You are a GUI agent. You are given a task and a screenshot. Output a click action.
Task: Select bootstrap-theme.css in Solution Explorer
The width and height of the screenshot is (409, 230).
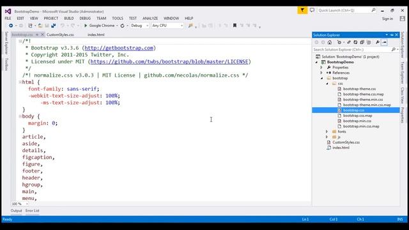point(359,89)
